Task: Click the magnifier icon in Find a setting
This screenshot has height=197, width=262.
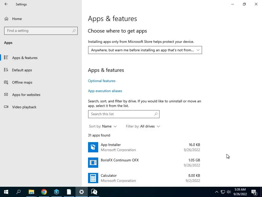Action: (74, 31)
